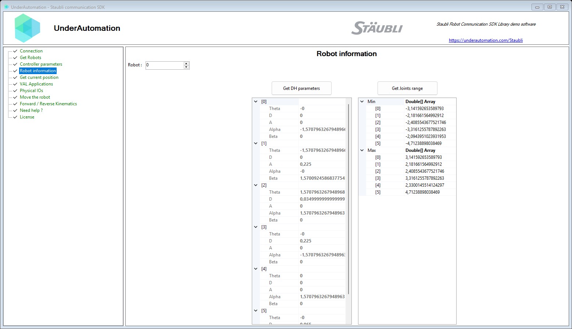Viewport: 572px width, 329px height.
Task: Select Beta value 1,5700924586837754
Action: click(322, 178)
